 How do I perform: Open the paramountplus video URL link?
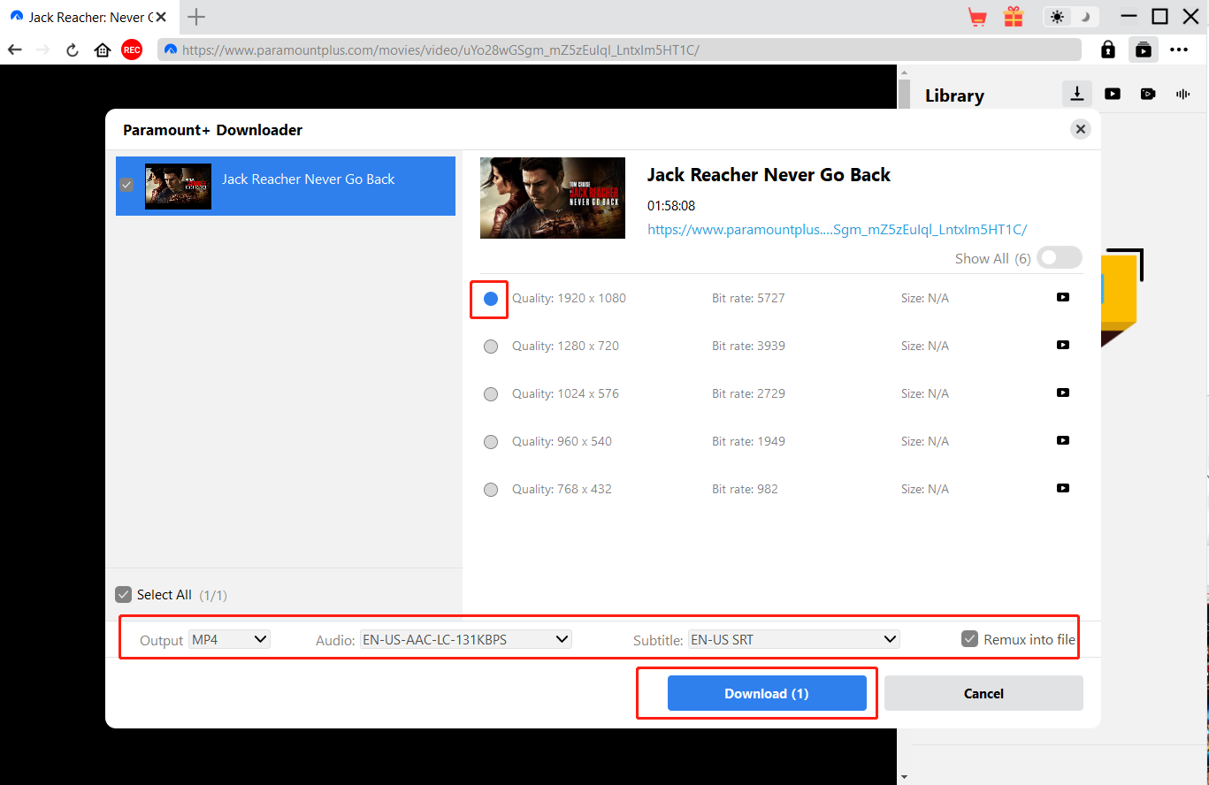pyautogui.click(x=837, y=229)
